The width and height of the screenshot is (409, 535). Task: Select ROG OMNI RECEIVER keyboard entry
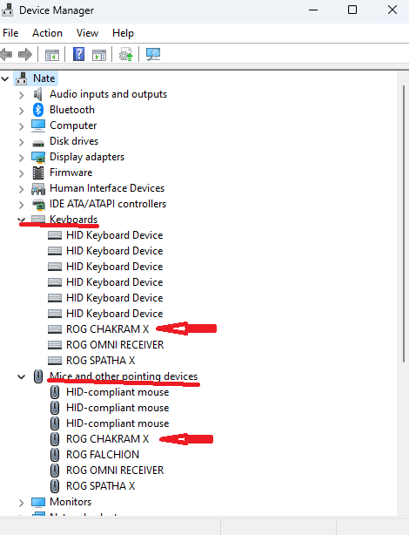pos(115,345)
